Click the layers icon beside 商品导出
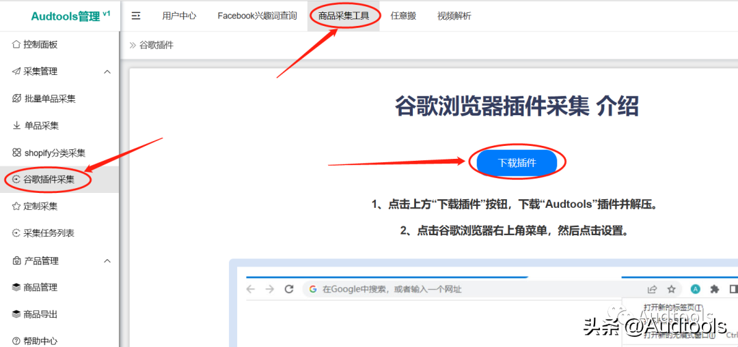Viewport: 738px width, 347px height. 16,314
